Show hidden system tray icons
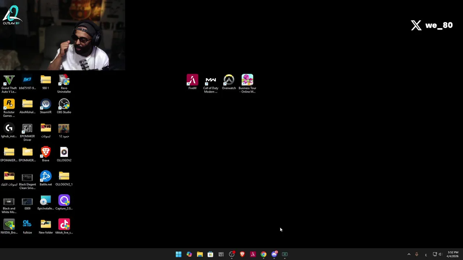The width and height of the screenshot is (463, 260). pos(409,254)
